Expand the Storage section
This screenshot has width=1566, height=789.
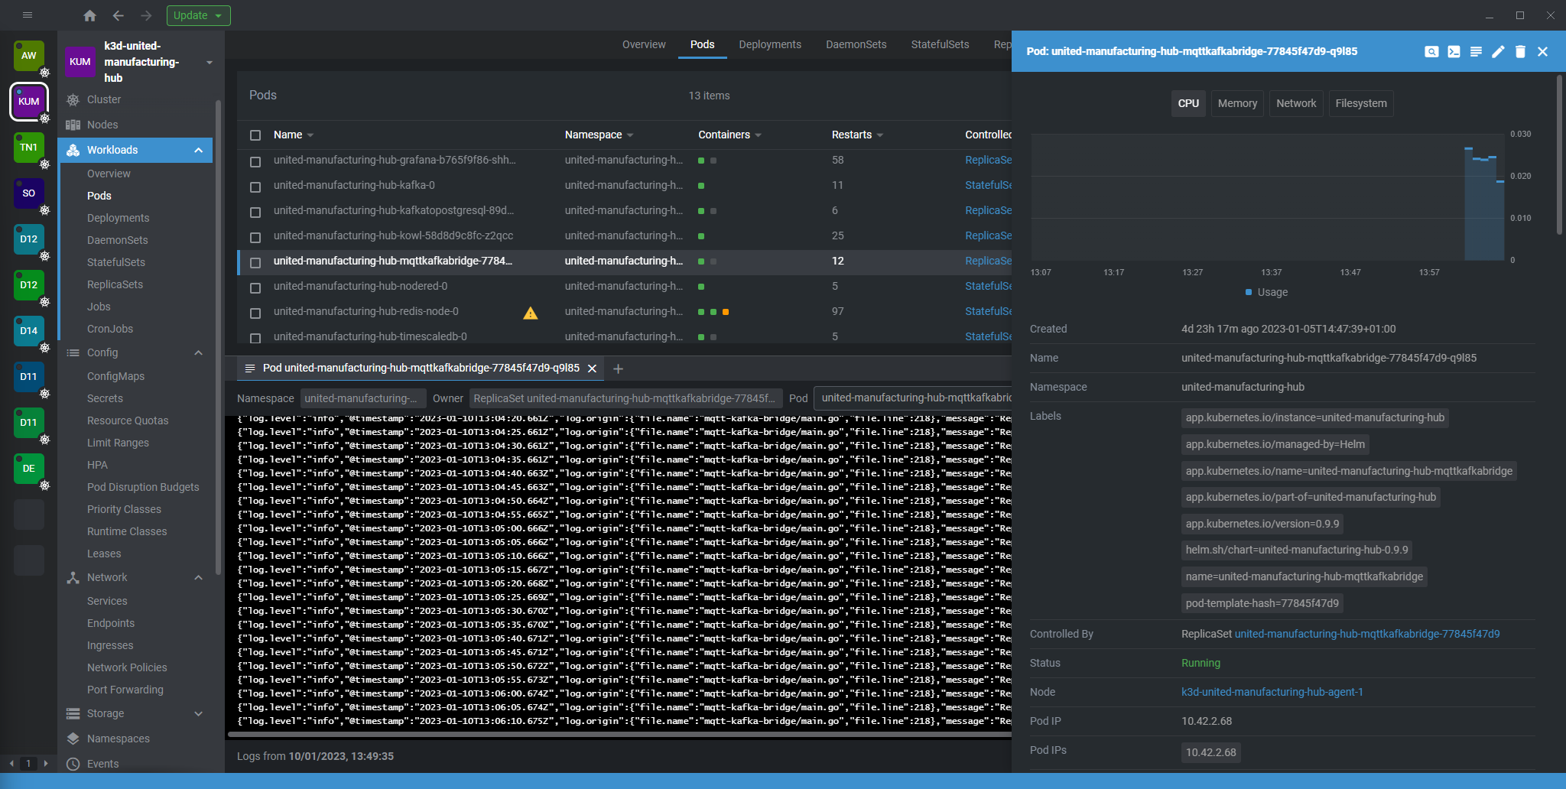(198, 713)
